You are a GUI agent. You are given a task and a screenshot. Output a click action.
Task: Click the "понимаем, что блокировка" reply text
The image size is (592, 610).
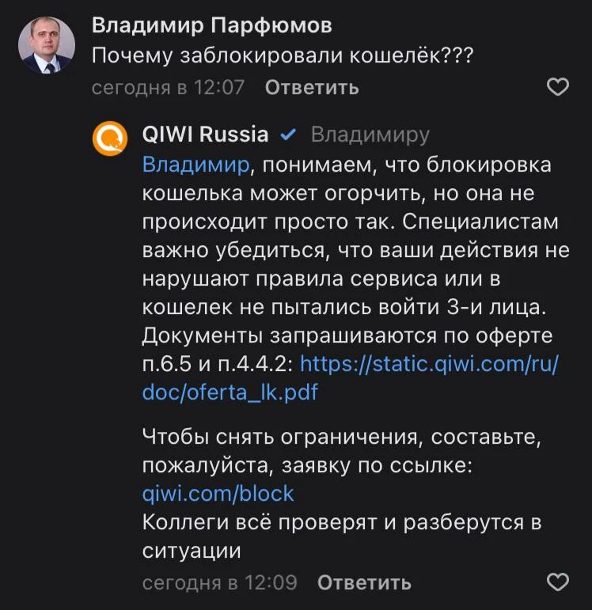point(404,165)
